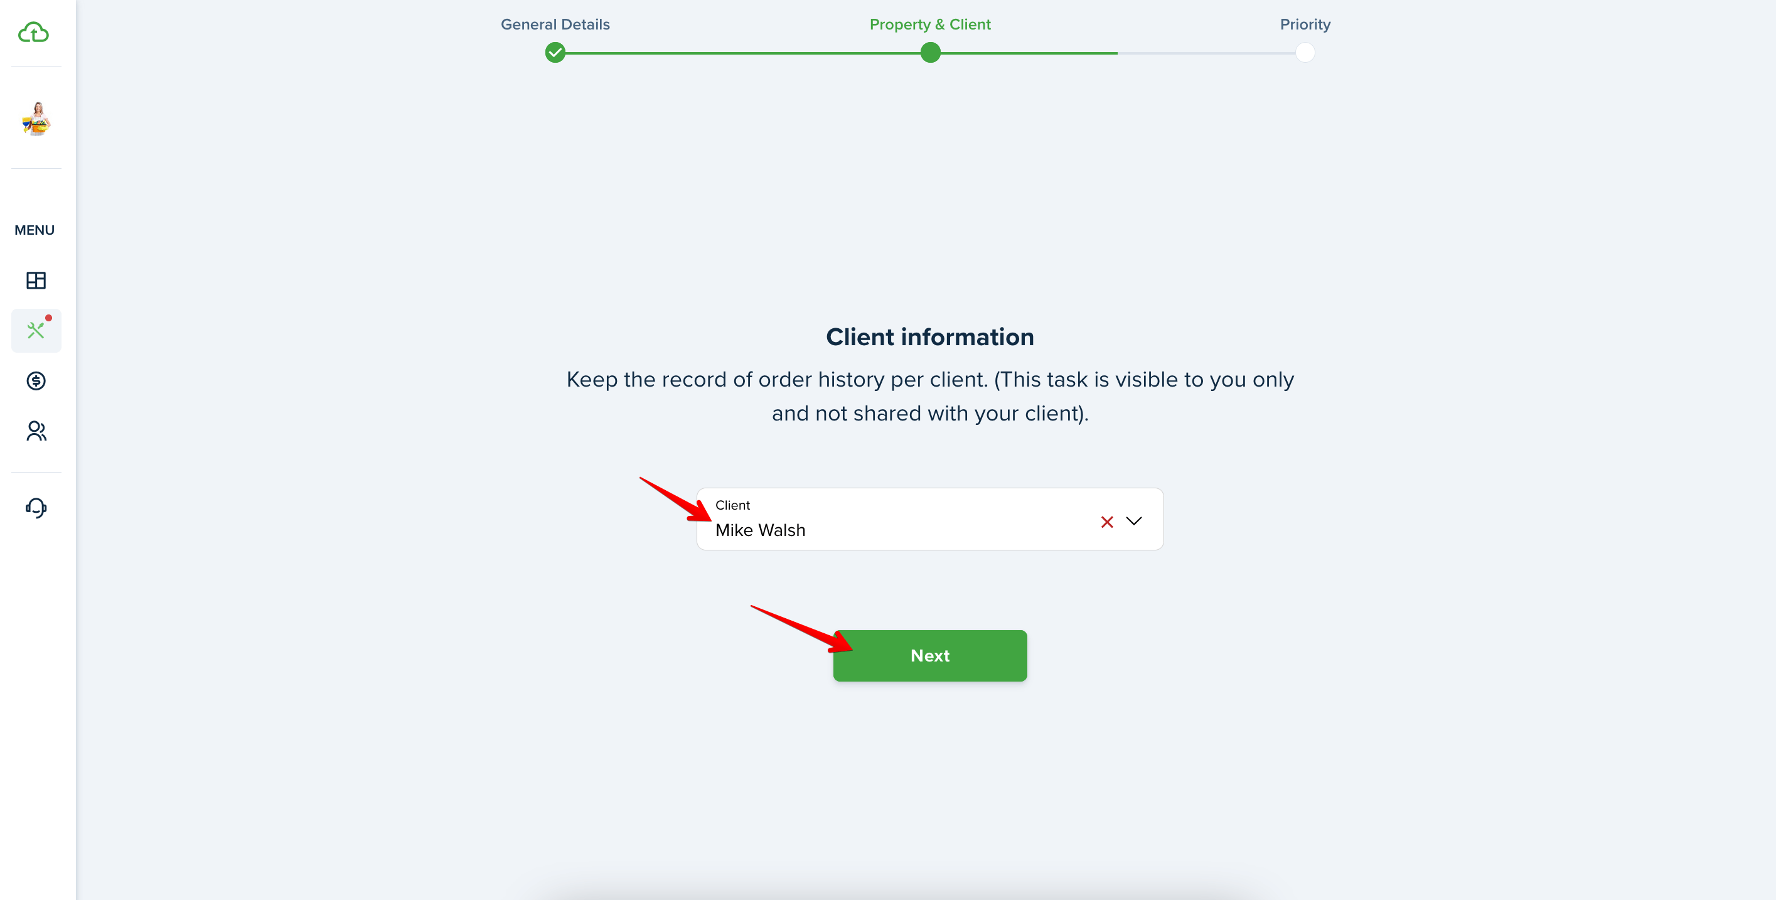Image resolution: width=1776 pixels, height=900 pixels.
Task: Expand the Client dropdown chevron
Action: coord(1133,521)
